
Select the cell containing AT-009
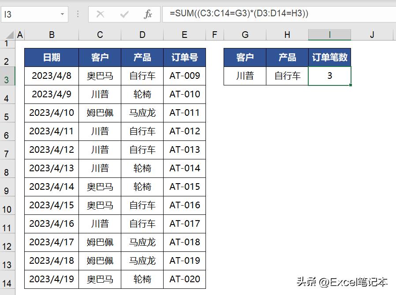(184, 76)
